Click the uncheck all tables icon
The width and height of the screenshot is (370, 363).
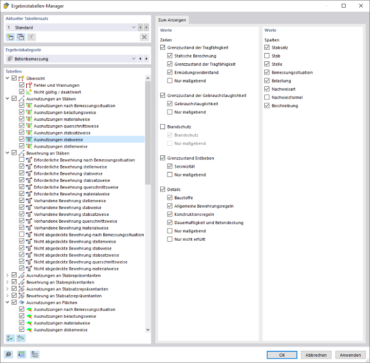(x=21, y=338)
